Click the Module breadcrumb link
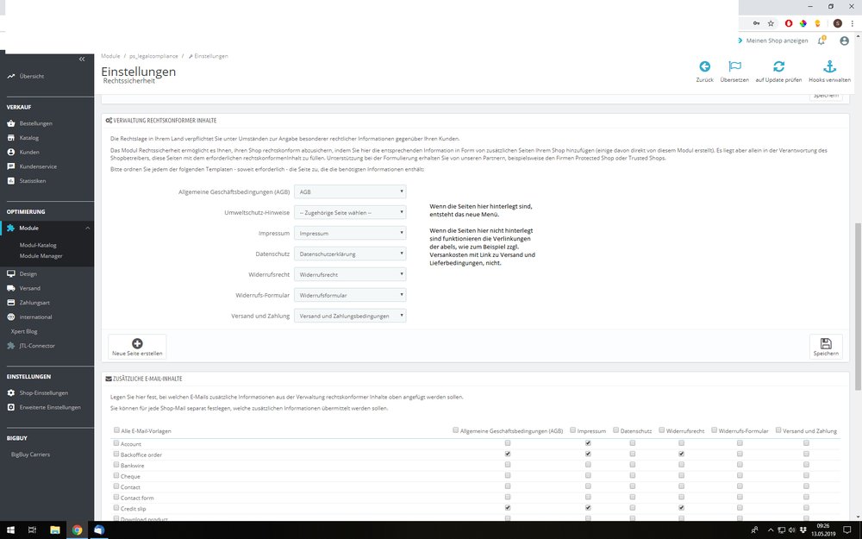 pyautogui.click(x=110, y=56)
